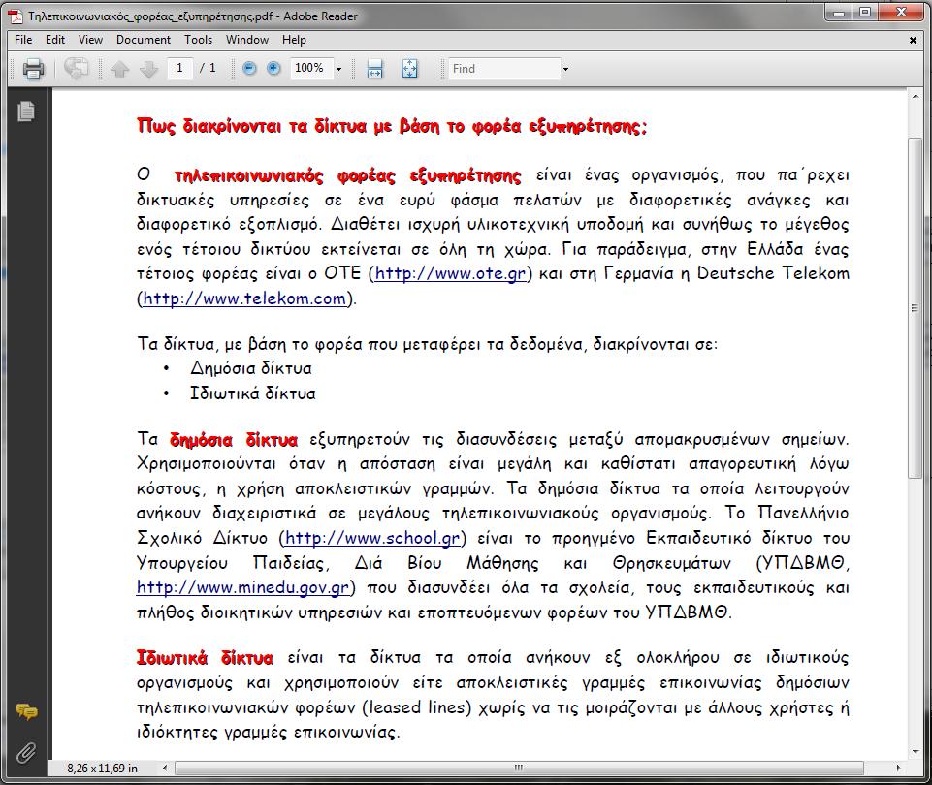Image resolution: width=932 pixels, height=785 pixels.
Task: Open the Help menu
Action: coord(294,40)
